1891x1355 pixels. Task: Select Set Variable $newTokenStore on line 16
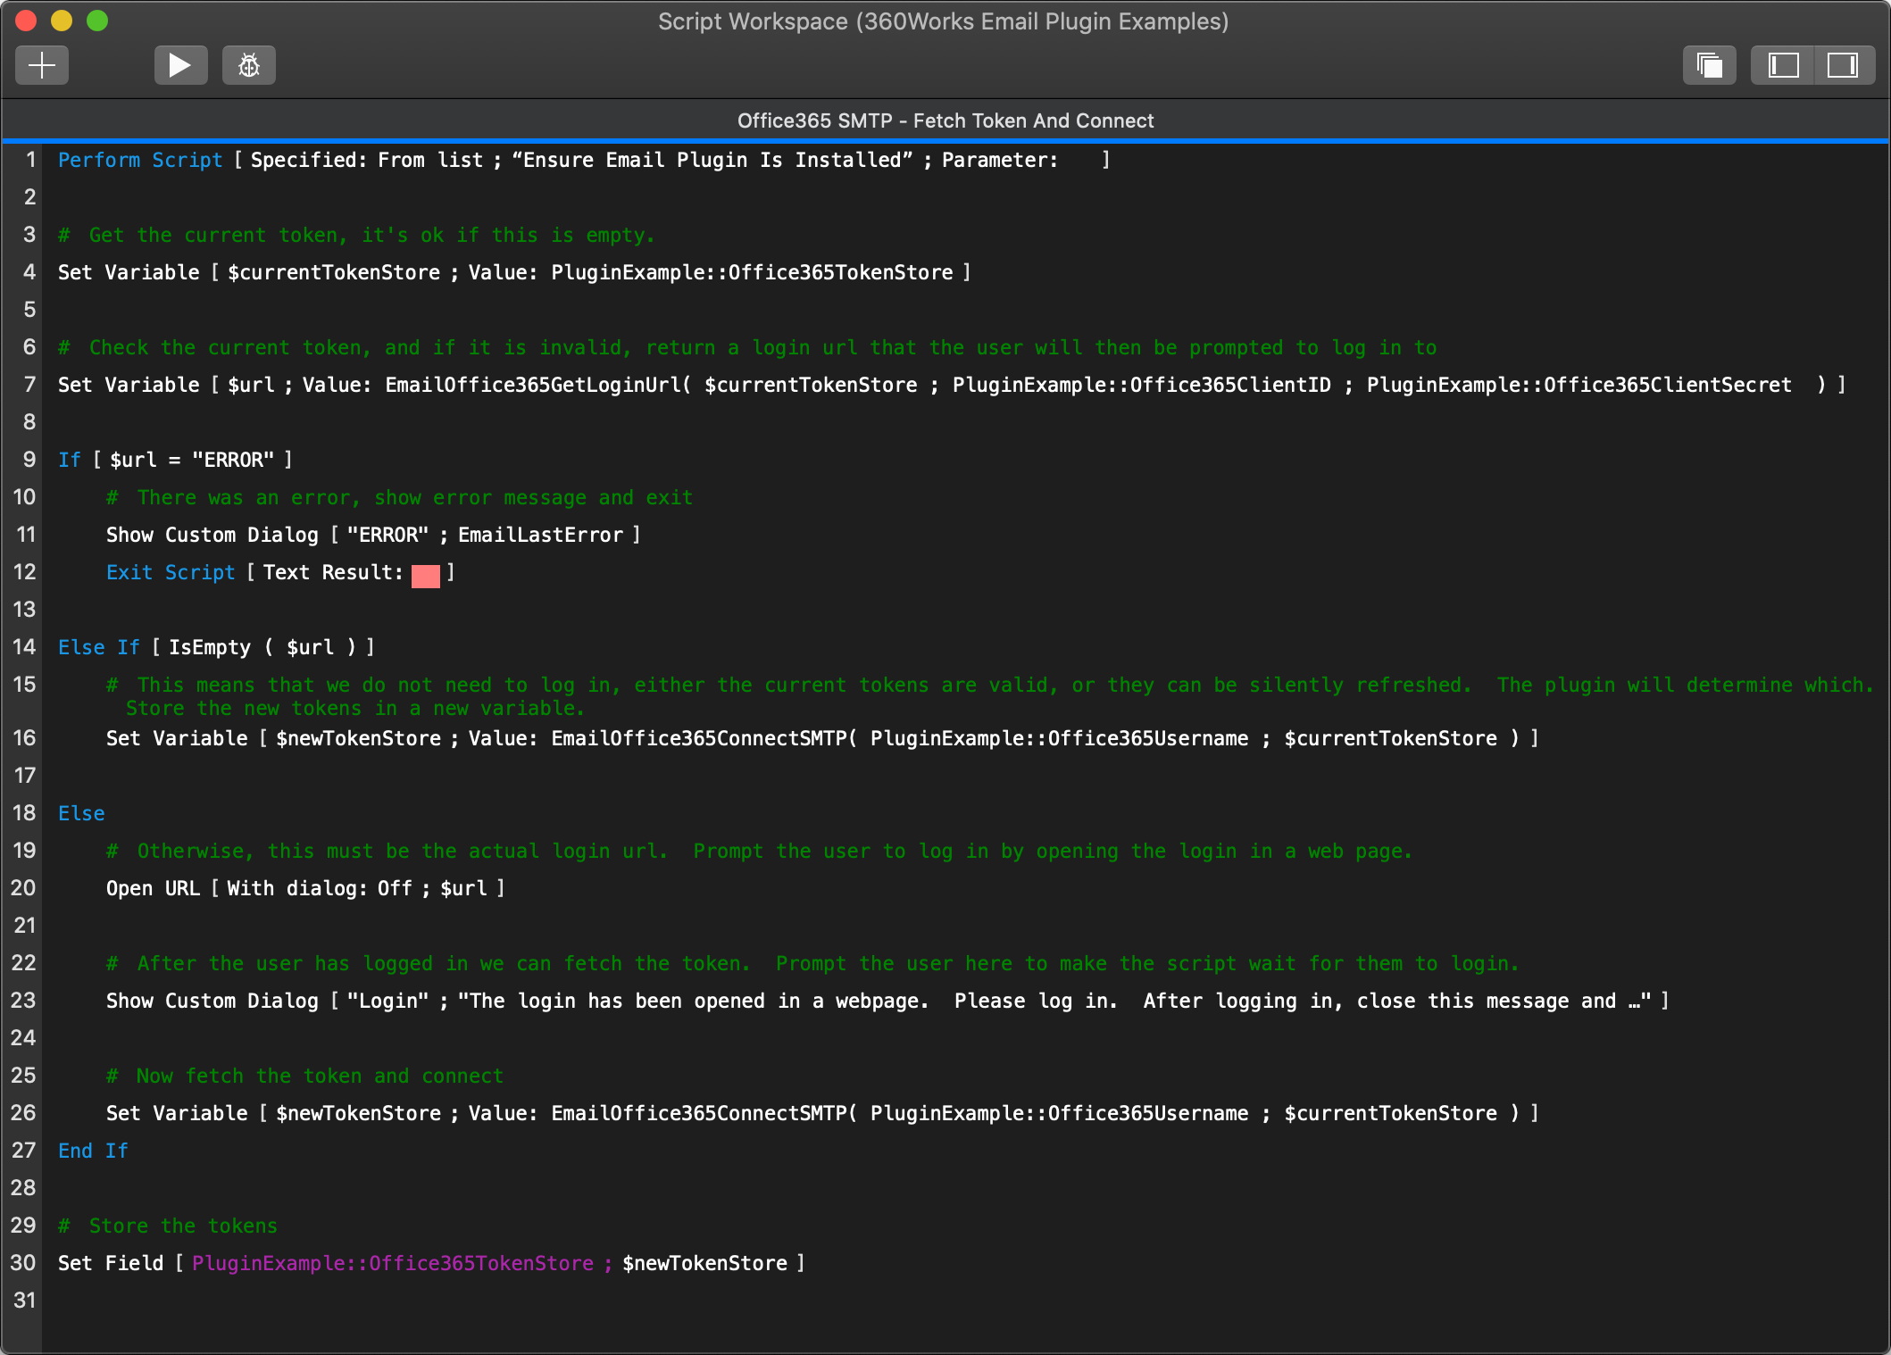[822, 738]
